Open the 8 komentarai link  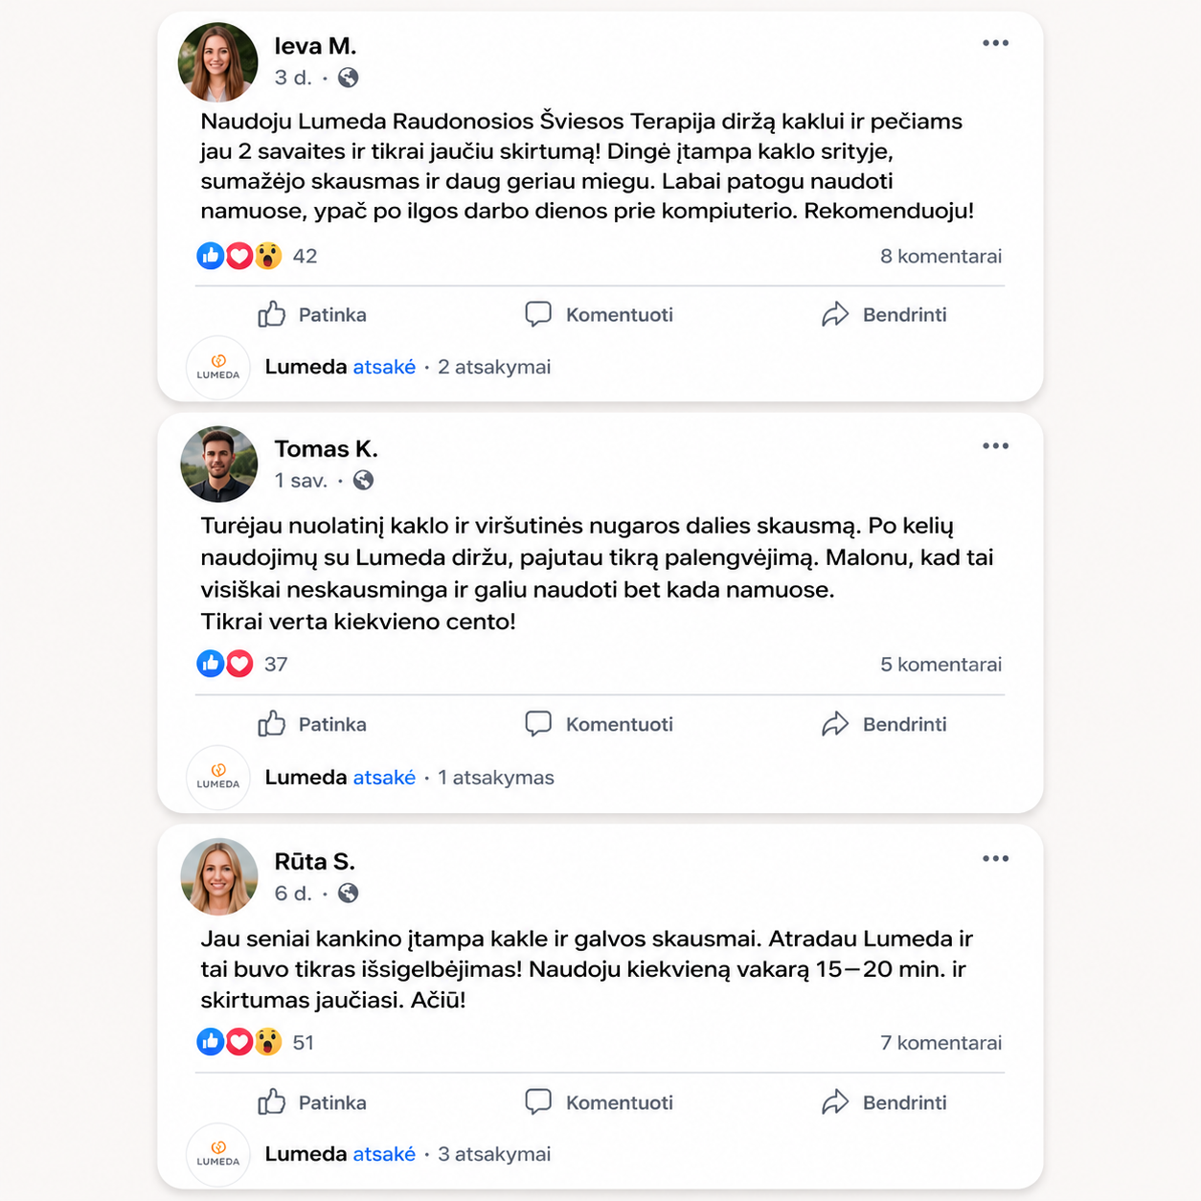[940, 256]
